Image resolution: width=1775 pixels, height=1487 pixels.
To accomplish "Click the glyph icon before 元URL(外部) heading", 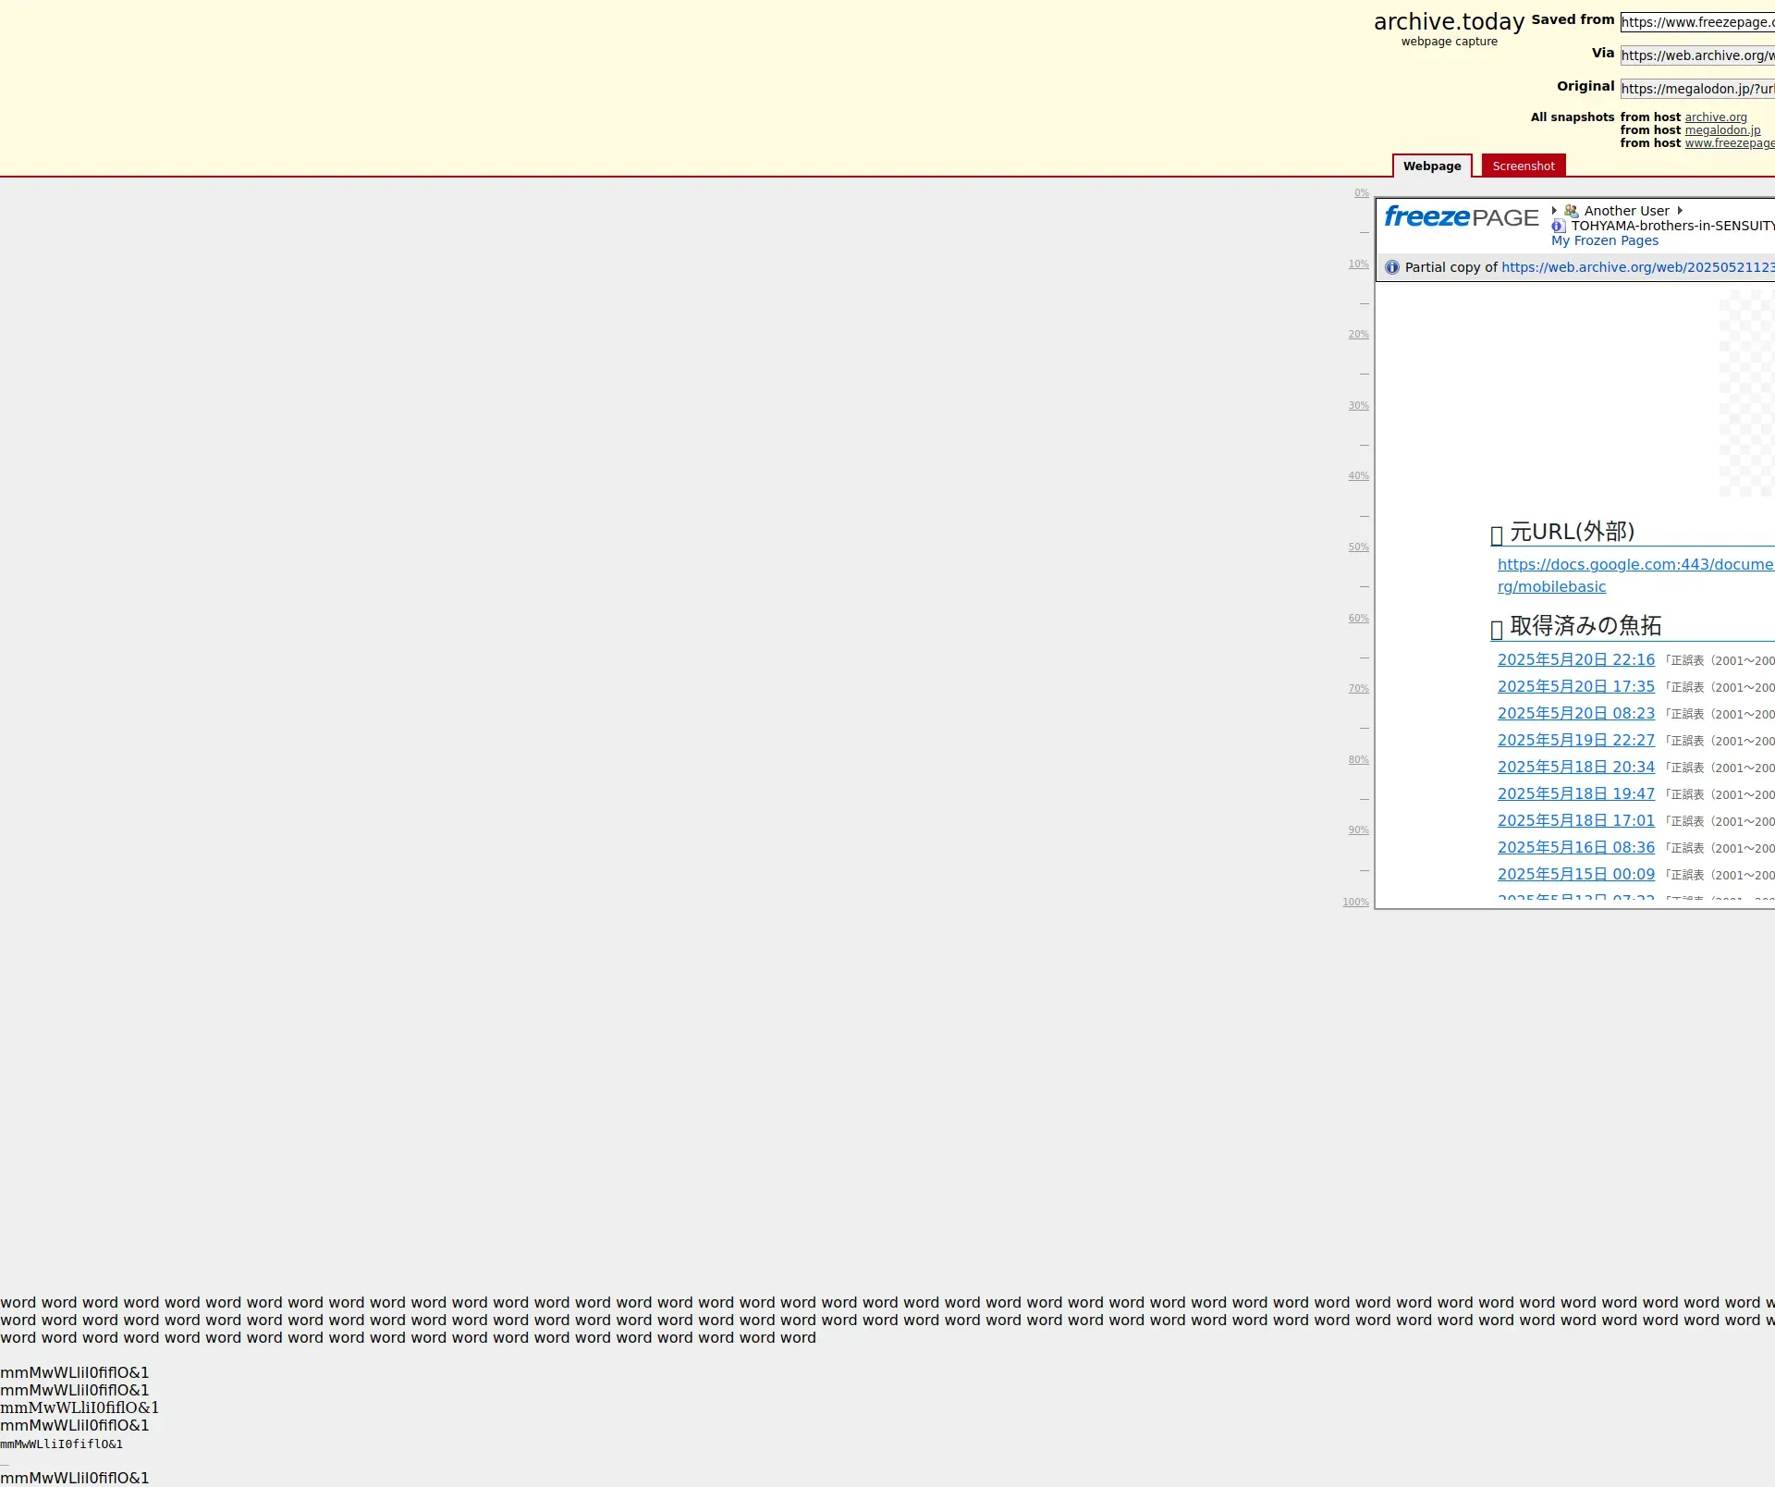I will [x=1496, y=535].
